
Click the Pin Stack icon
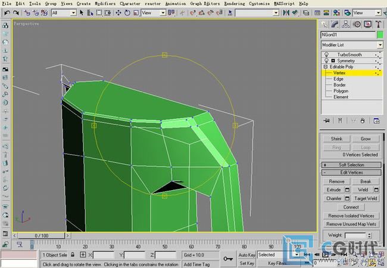click(327, 121)
